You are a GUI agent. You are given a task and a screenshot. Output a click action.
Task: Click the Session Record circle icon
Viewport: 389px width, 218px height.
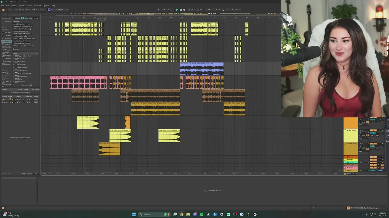point(201,10)
